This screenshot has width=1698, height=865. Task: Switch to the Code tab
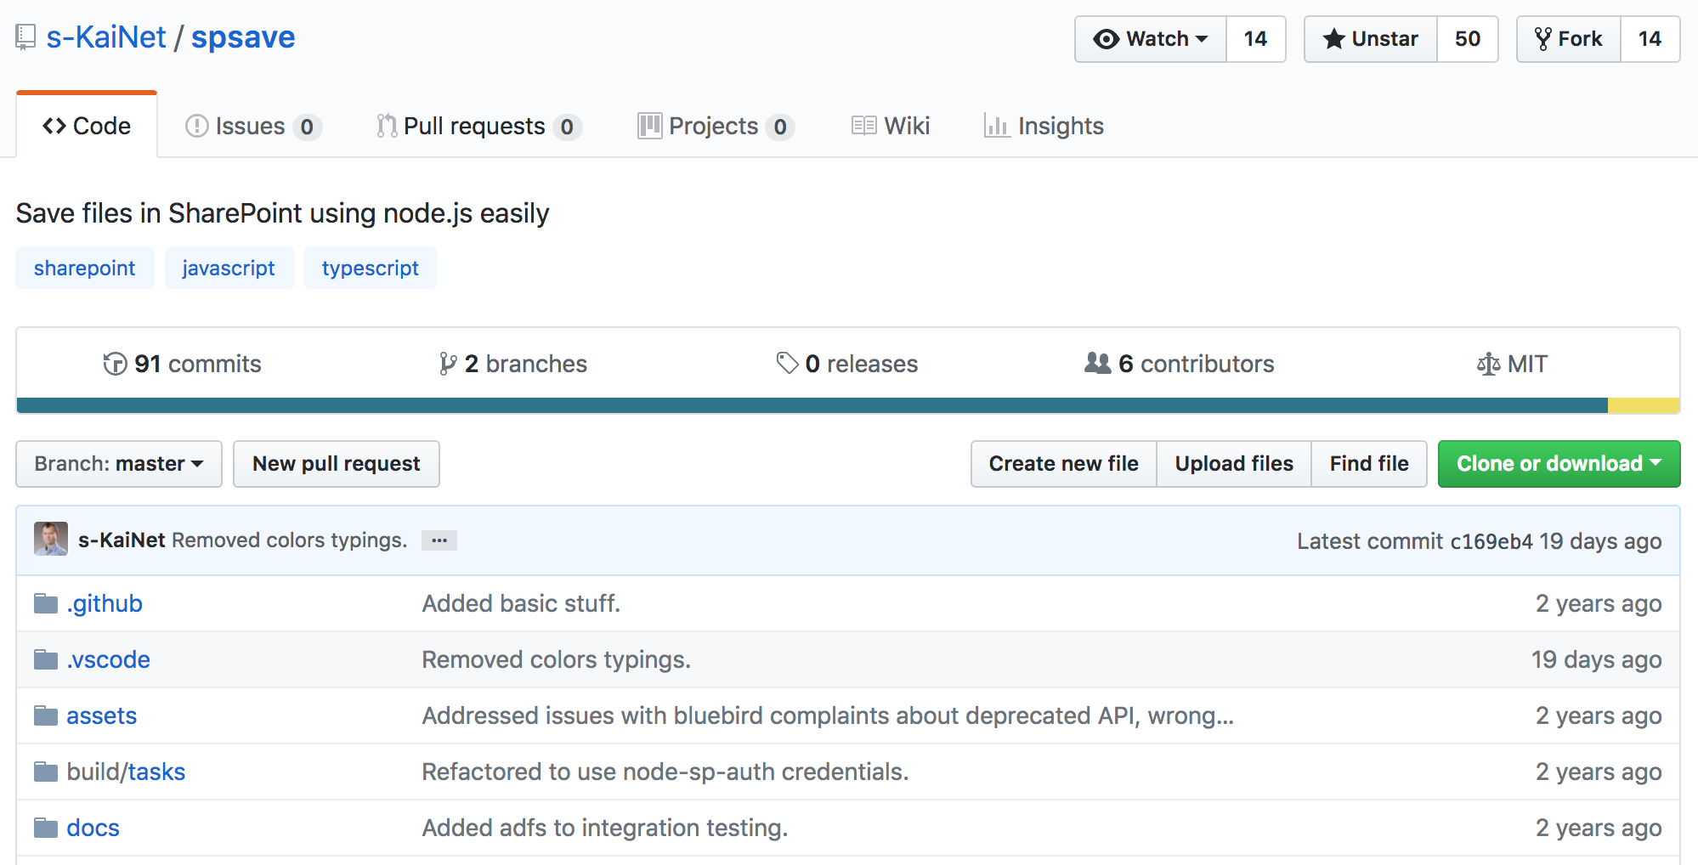pyautogui.click(x=87, y=126)
